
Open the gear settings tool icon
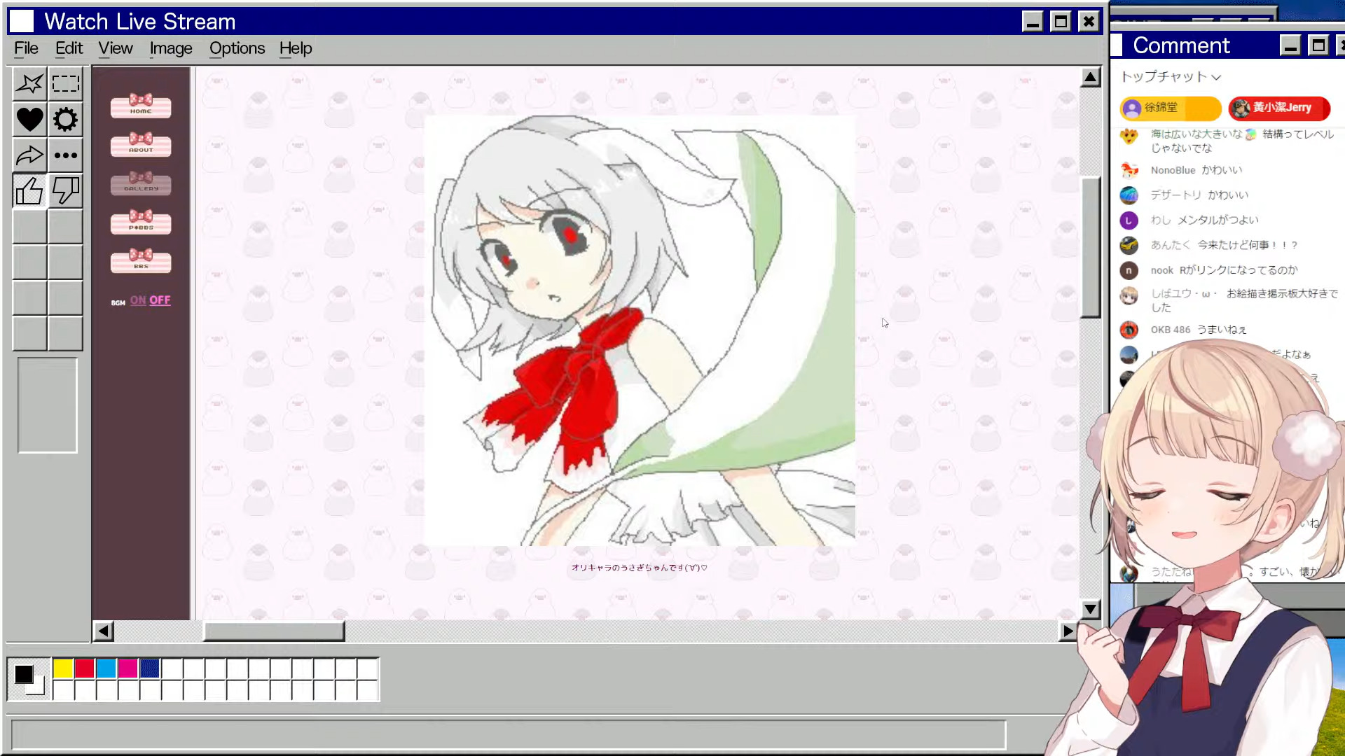66,120
